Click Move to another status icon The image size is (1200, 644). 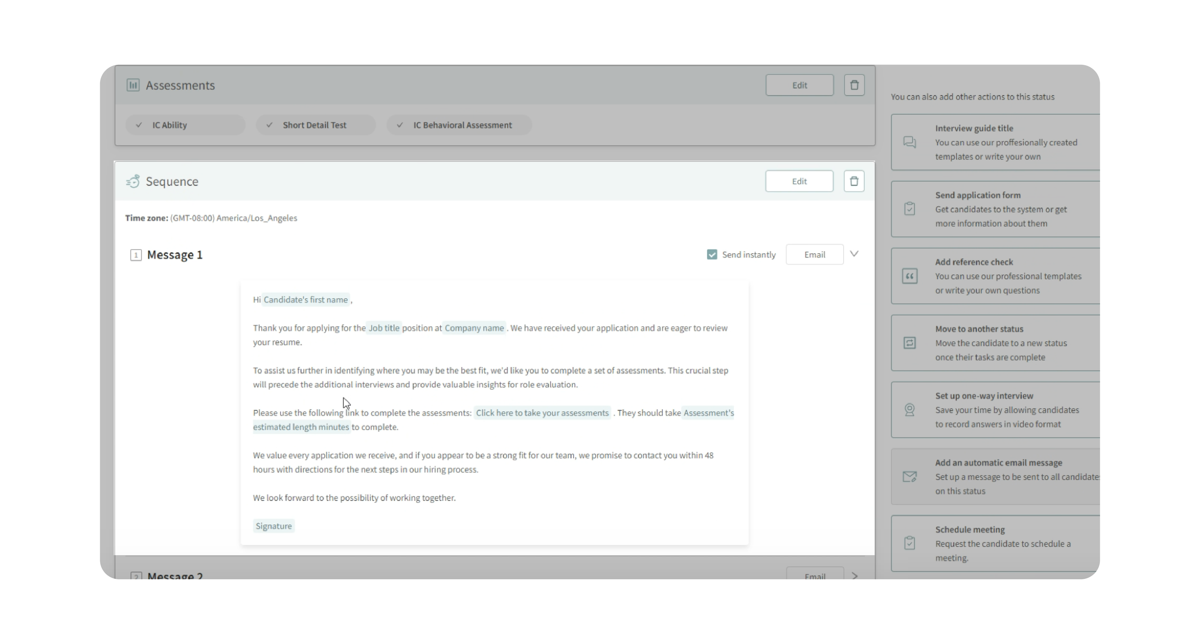coord(909,343)
